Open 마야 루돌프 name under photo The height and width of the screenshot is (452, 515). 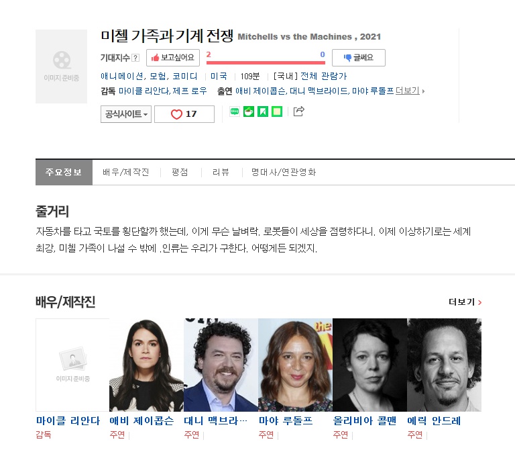coord(286,420)
